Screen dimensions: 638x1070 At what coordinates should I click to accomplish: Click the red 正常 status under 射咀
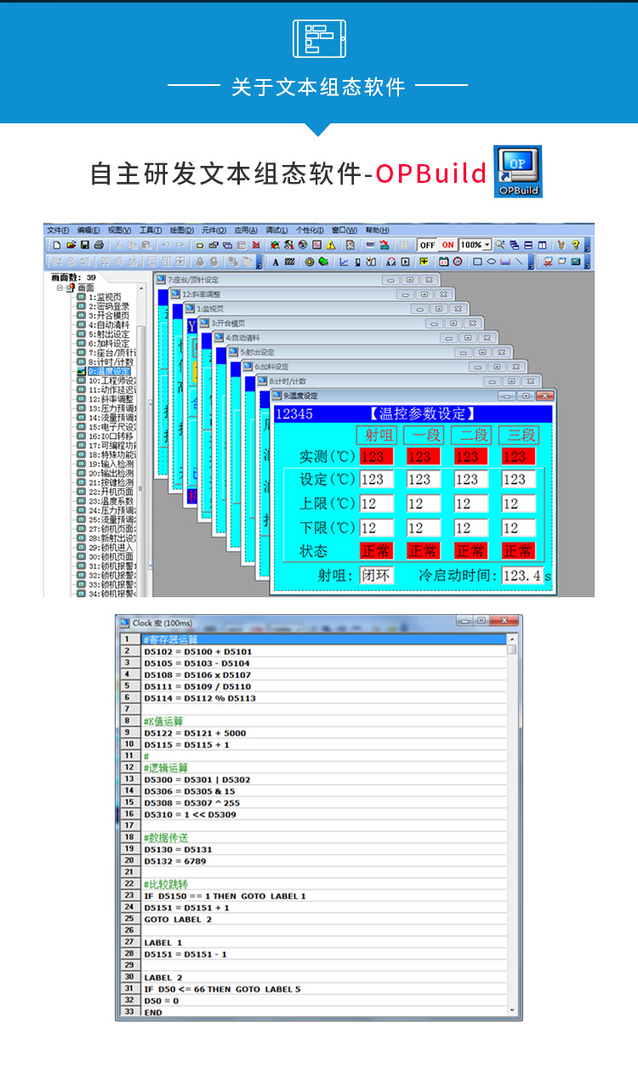point(375,551)
